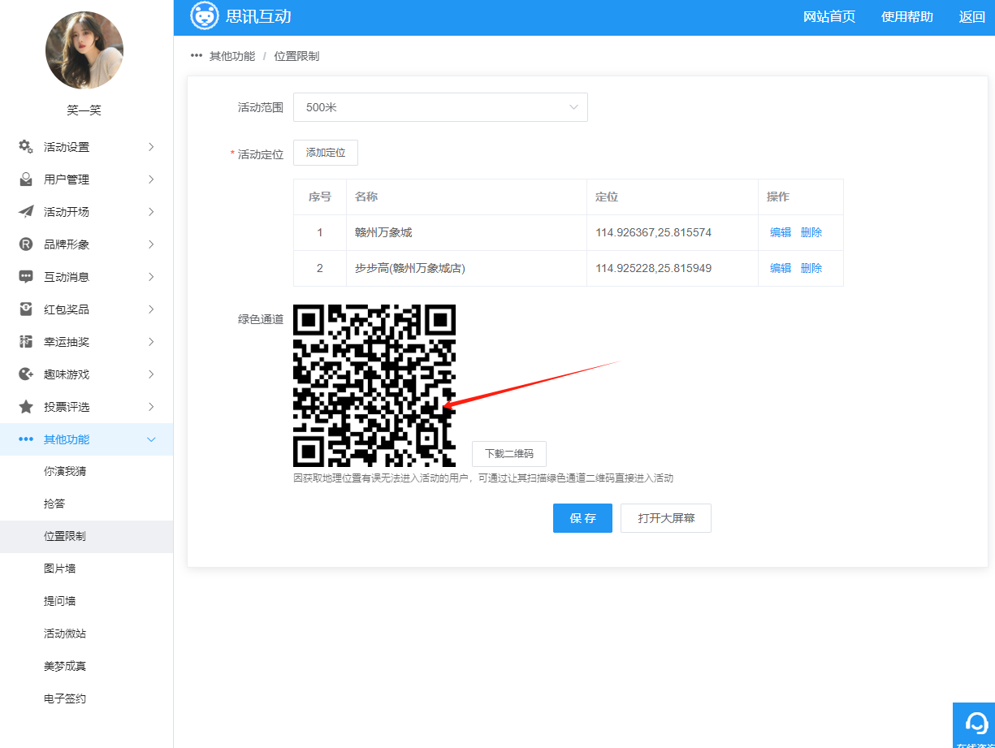The height and width of the screenshot is (748, 995).
Task: Click the 绿色通道 field label
Action: [261, 319]
